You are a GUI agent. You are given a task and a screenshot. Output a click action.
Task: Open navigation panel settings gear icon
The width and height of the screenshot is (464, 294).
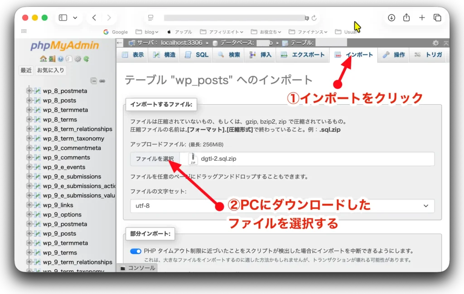[x=77, y=58]
